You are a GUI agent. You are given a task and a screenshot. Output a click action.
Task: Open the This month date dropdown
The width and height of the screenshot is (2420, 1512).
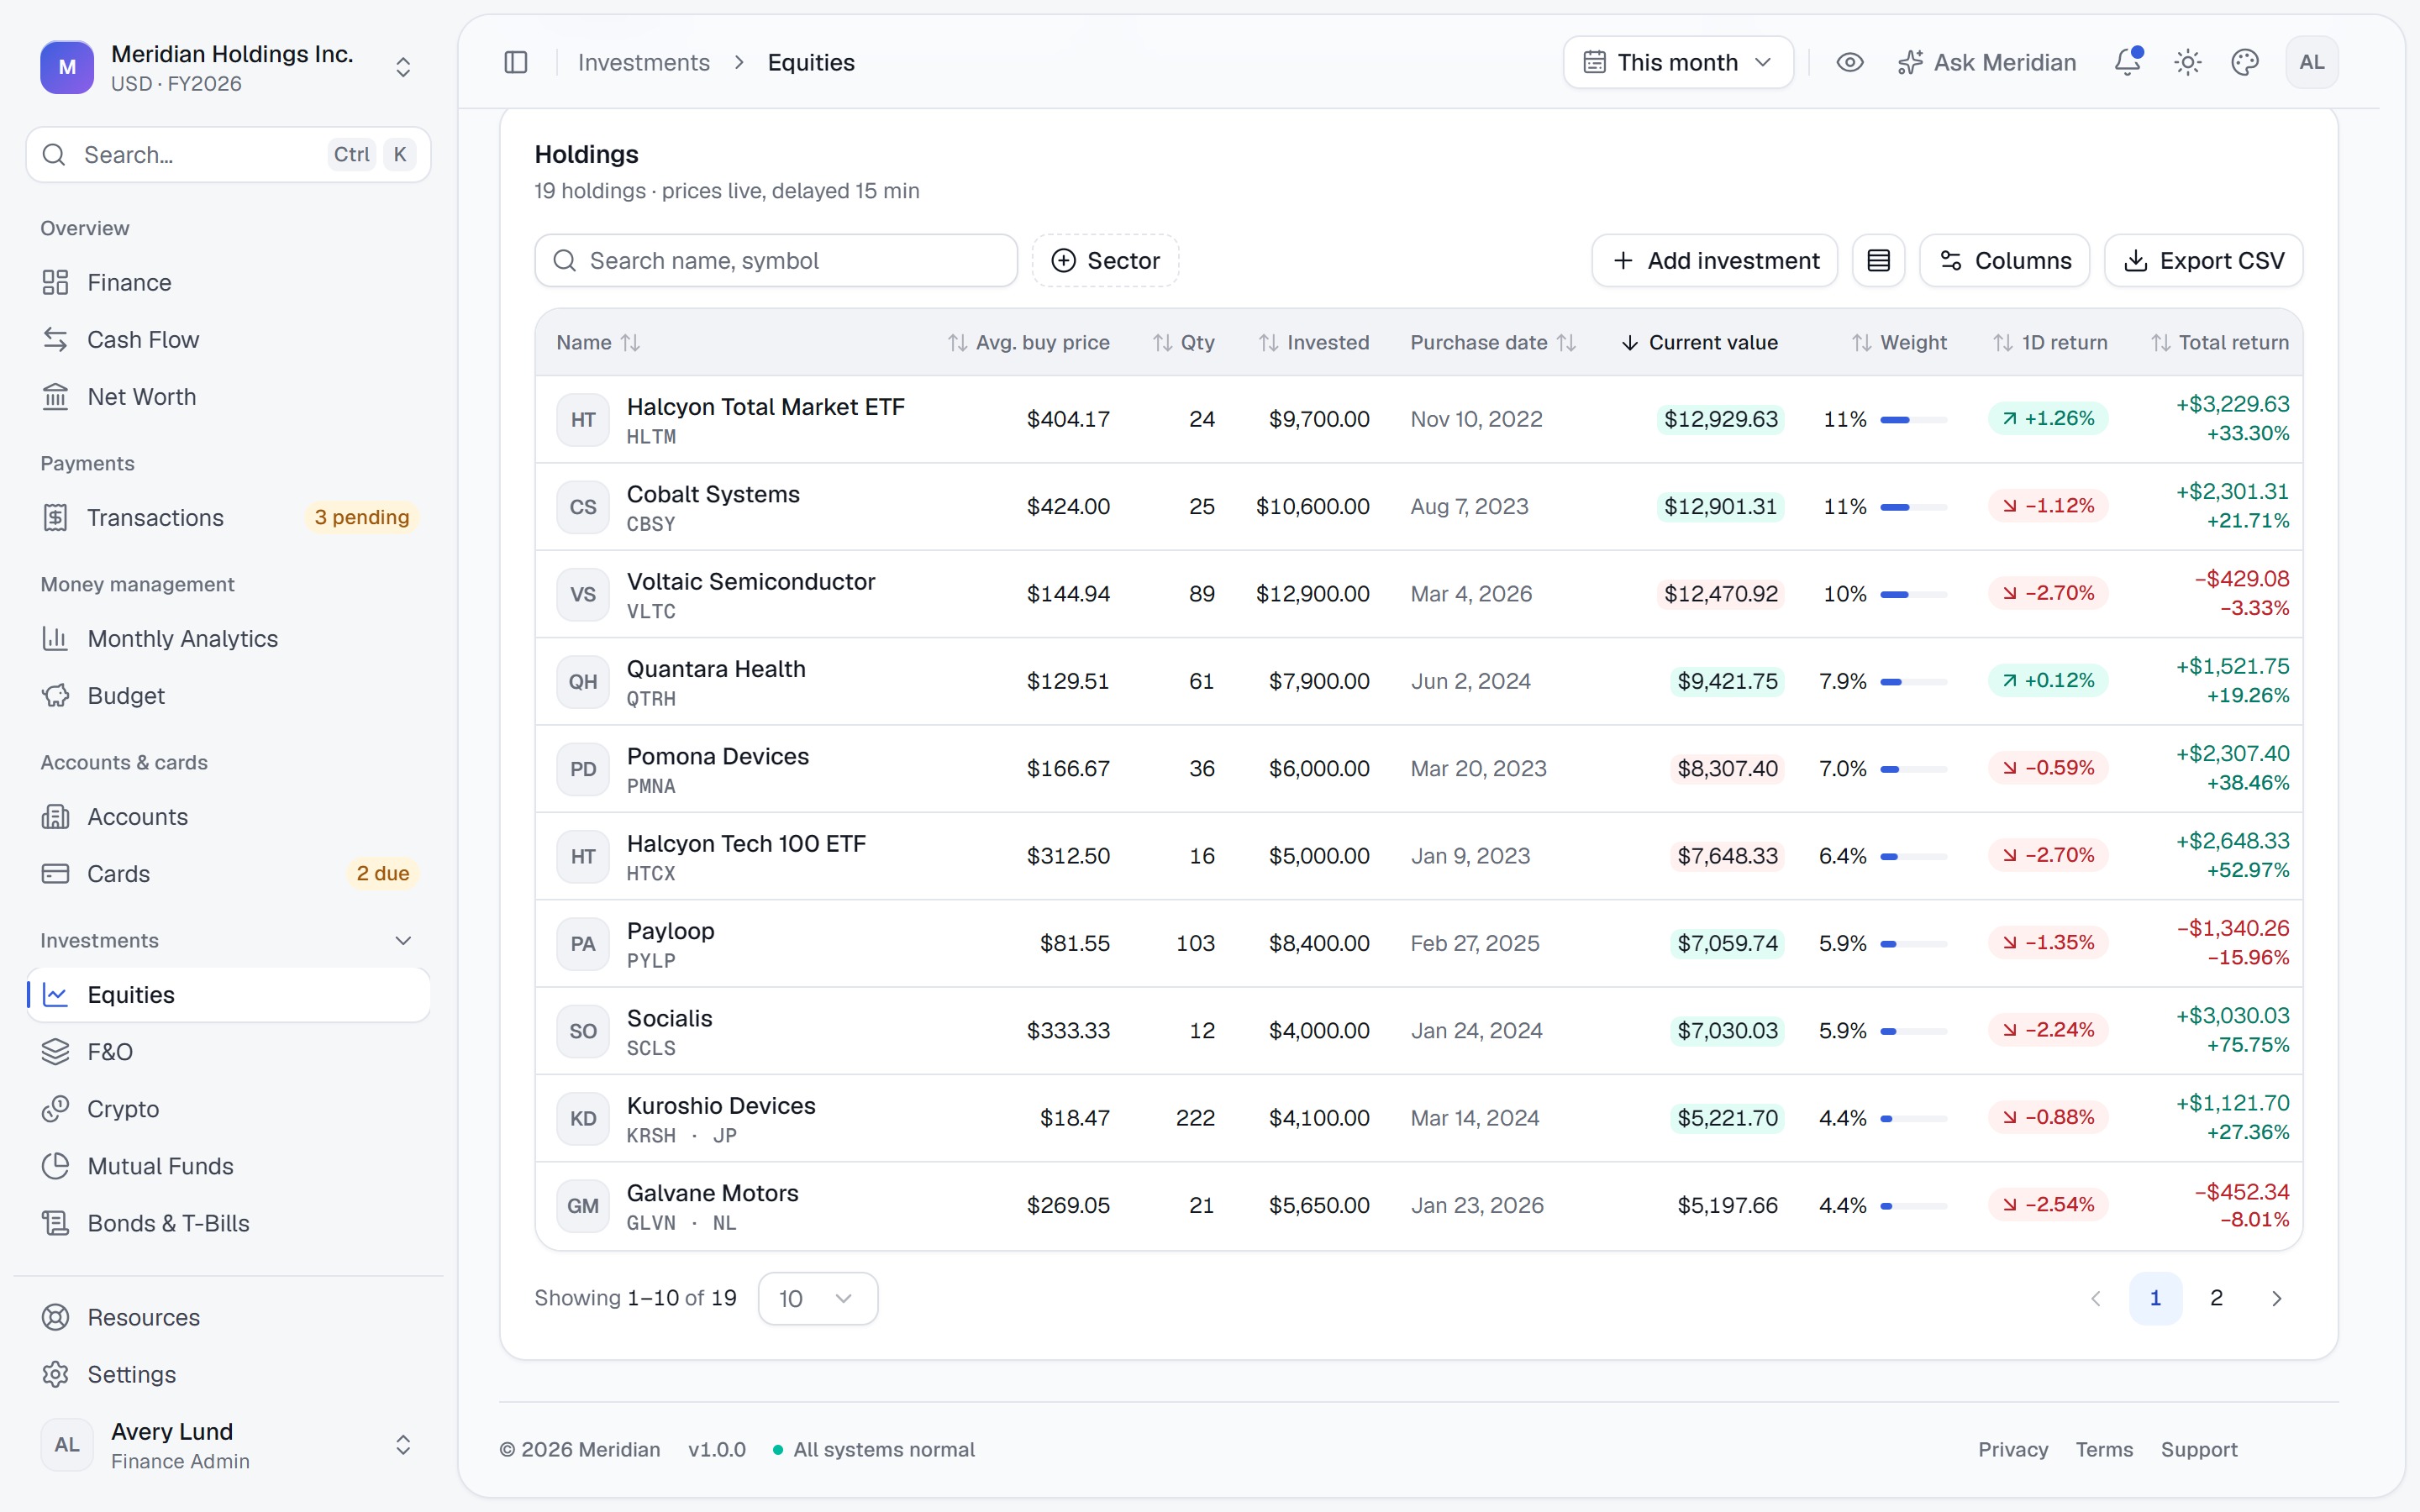click(1678, 62)
